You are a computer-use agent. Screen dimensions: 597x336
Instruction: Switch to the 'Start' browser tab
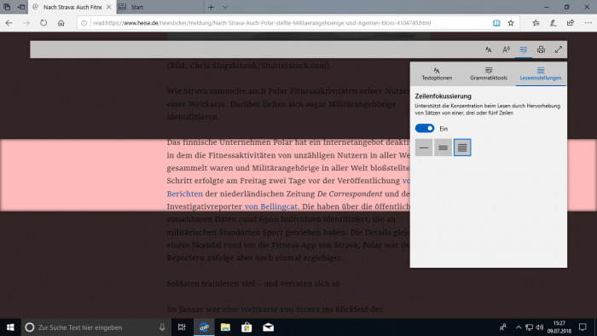click(160, 7)
